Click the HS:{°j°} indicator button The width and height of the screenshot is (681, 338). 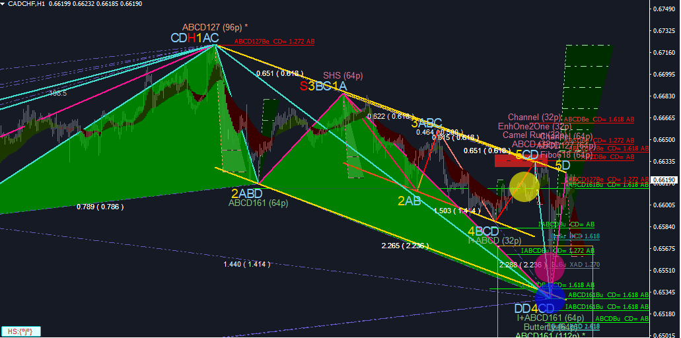click(21, 331)
